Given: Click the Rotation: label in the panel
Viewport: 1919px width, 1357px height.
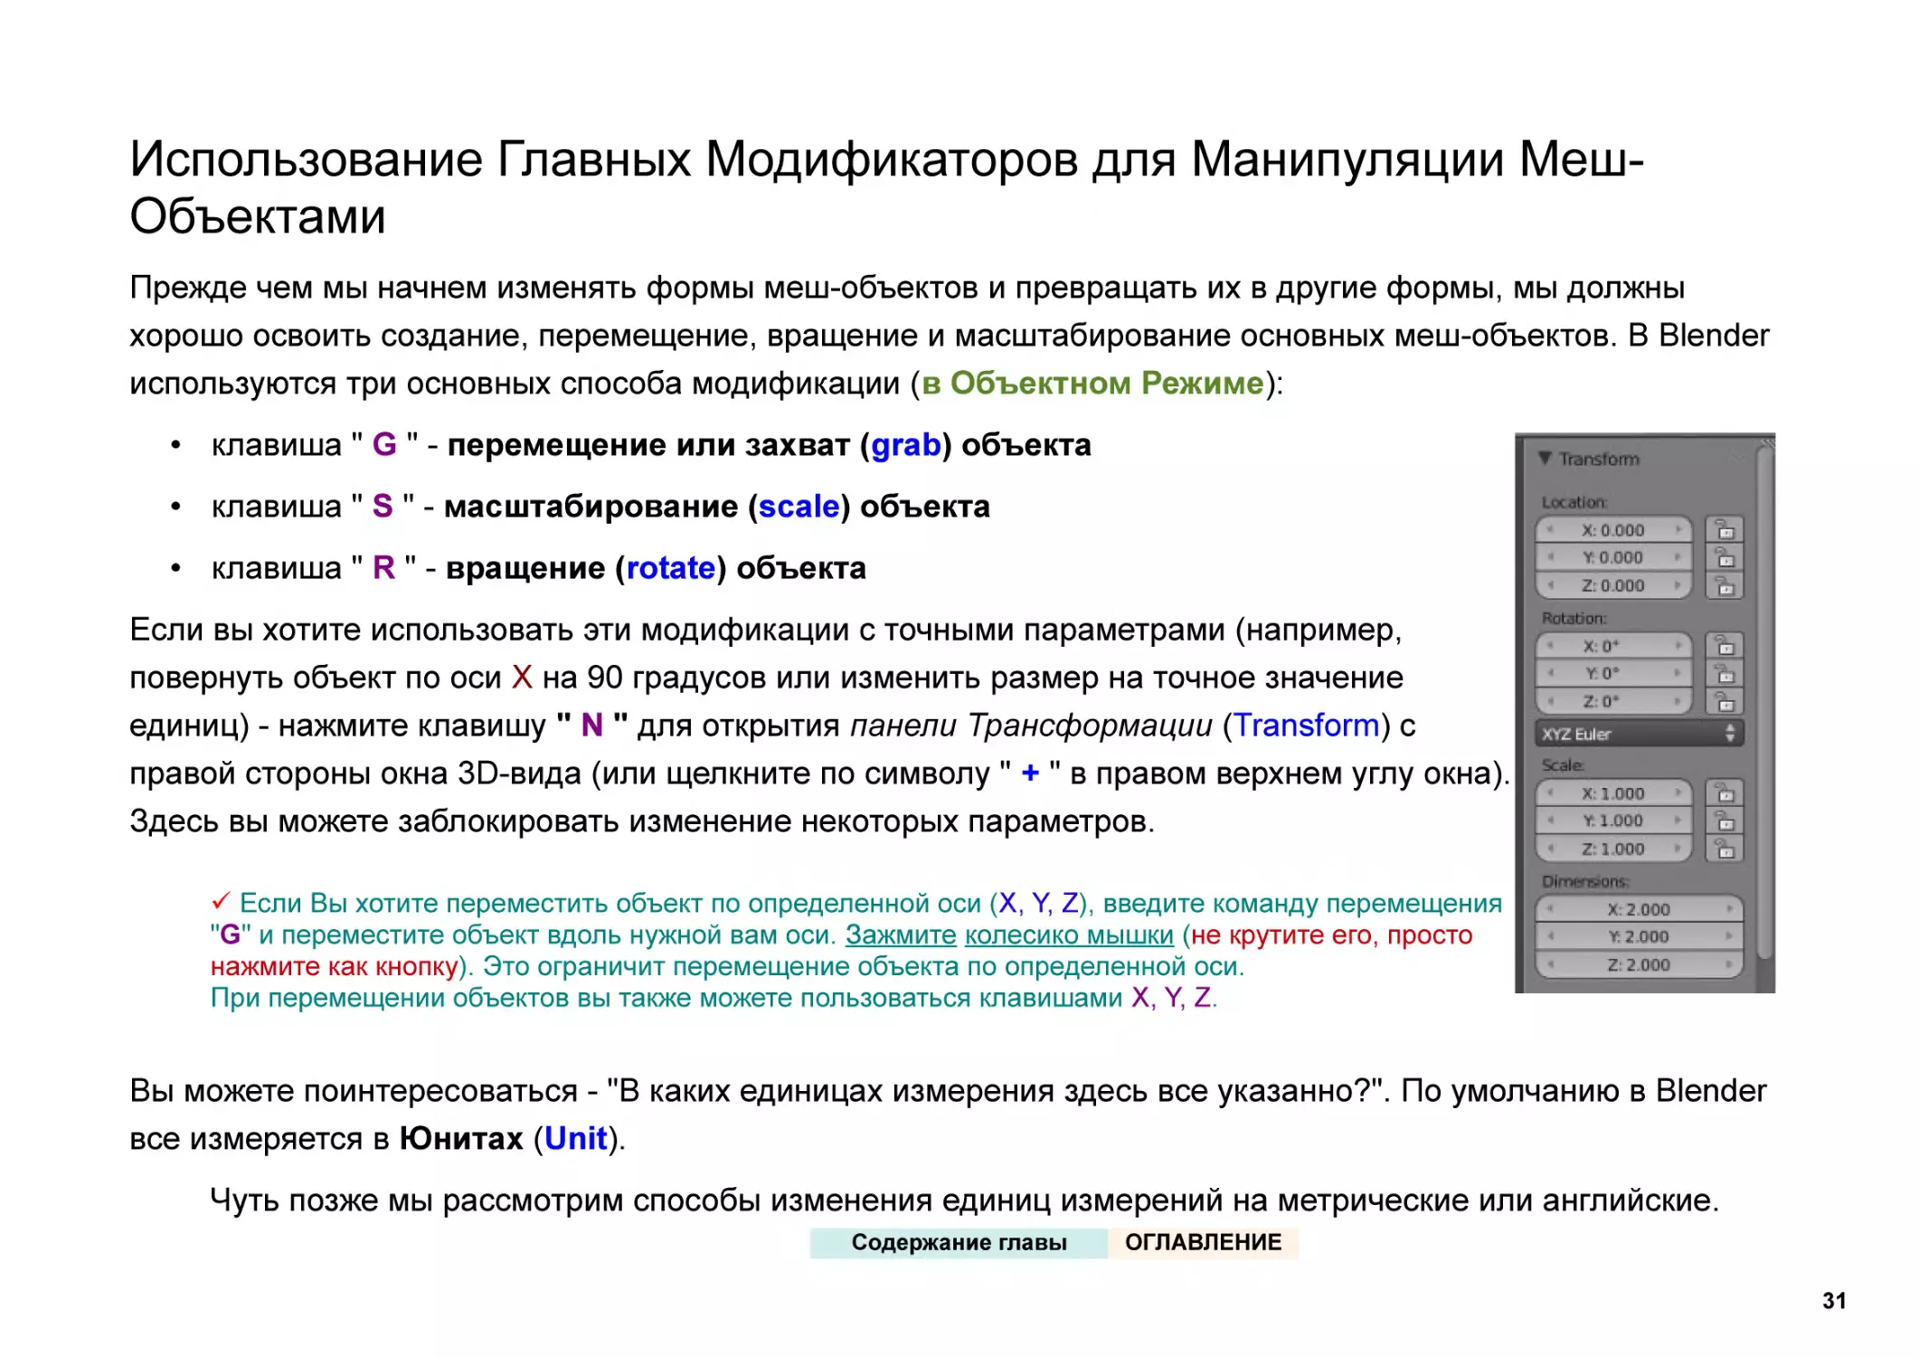Looking at the screenshot, I should click(1574, 618).
